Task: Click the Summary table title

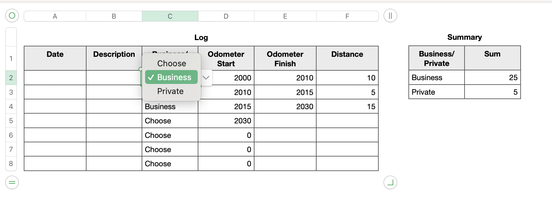Action: coord(464,37)
